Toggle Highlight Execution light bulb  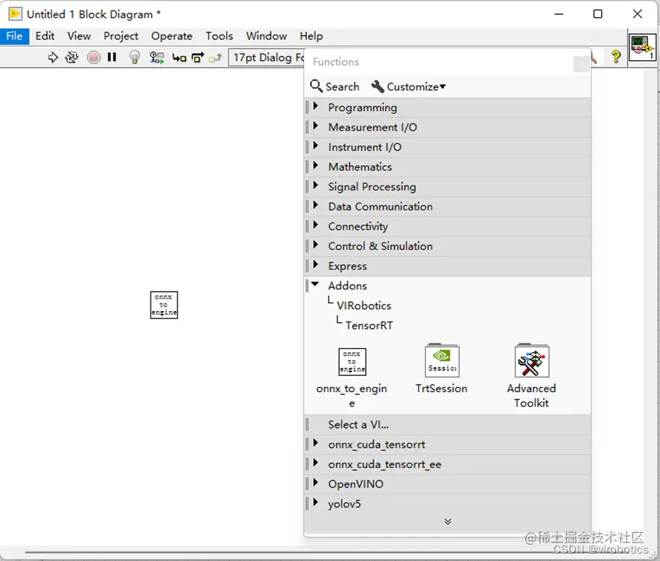[x=134, y=57]
